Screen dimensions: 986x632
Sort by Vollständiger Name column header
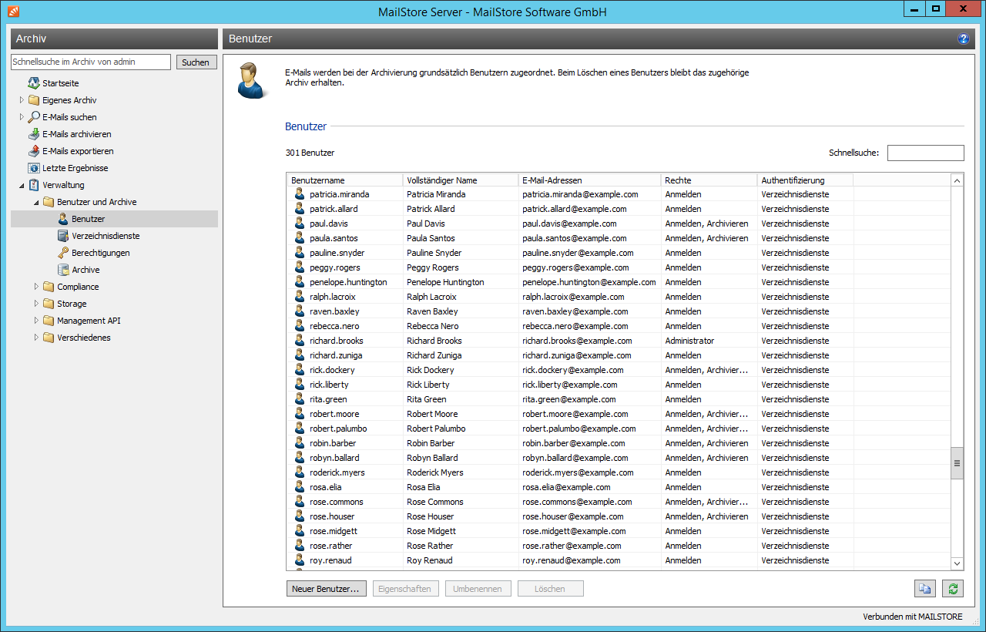[x=461, y=180]
